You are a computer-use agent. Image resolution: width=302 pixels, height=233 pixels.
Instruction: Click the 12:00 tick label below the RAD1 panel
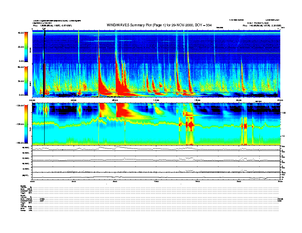coord(156,100)
